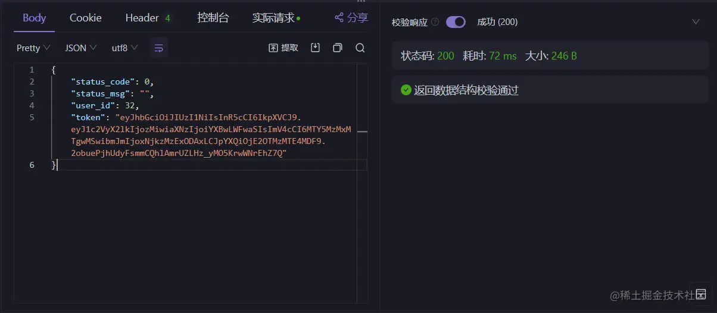Copy the response body icon
Viewport: 717px width, 313px height.
338,48
